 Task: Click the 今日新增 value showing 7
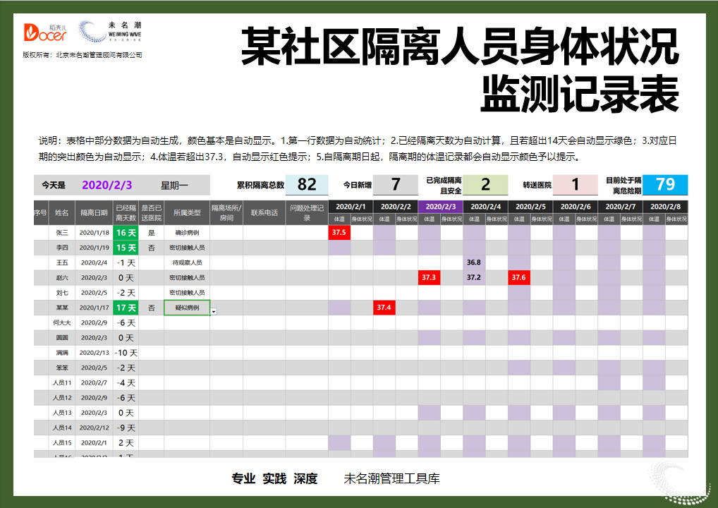(x=395, y=185)
